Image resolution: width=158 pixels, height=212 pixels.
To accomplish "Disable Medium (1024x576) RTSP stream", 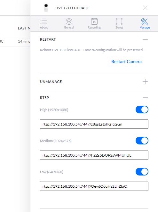I will click(142, 141).
